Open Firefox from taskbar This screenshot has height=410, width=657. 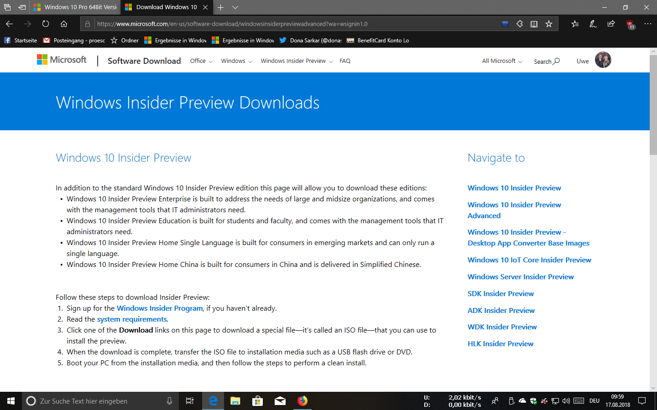pos(302,401)
